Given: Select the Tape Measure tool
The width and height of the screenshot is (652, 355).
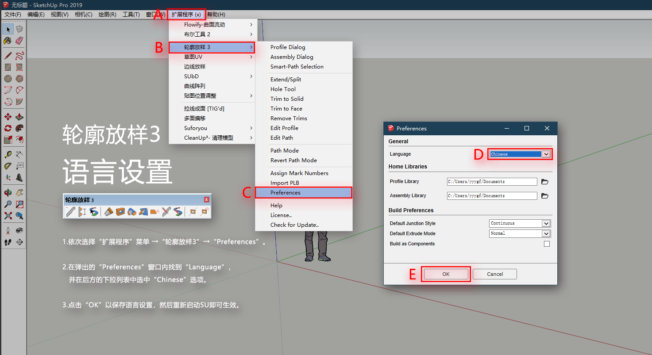Looking at the screenshot, I should click(x=8, y=155).
